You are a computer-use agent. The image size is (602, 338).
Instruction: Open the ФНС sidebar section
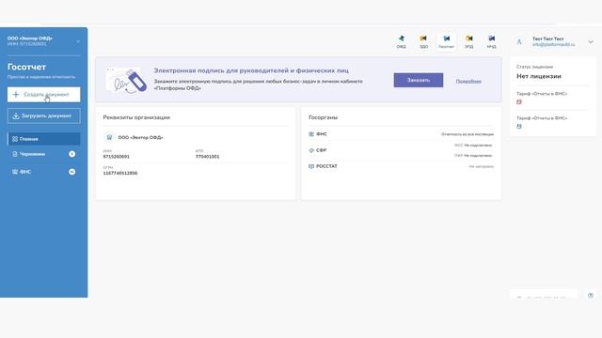[44, 172]
